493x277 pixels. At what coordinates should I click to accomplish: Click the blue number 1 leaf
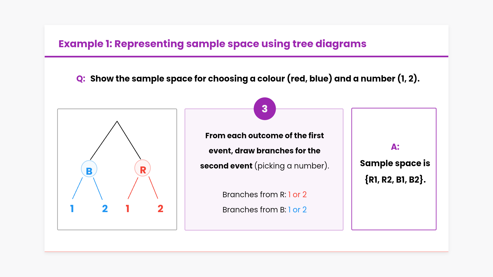click(72, 209)
